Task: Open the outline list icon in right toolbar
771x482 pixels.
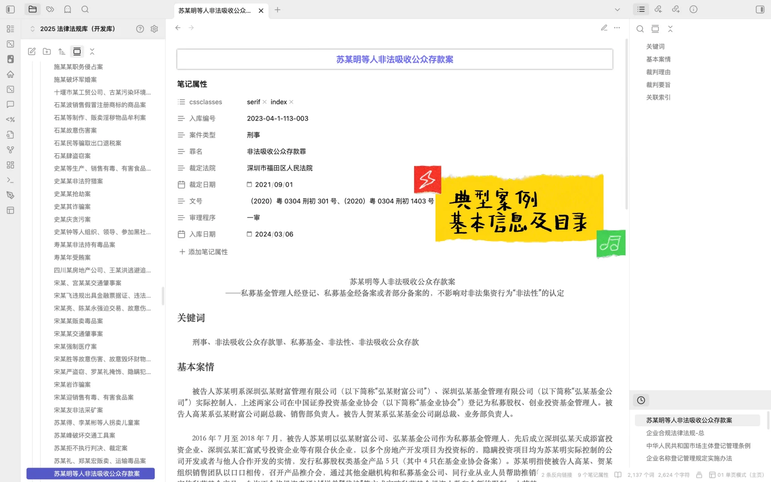Action: (x=641, y=9)
